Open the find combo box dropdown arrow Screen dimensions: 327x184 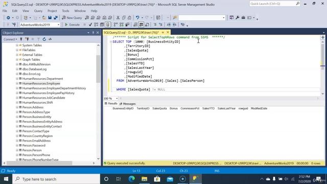click(x=224, y=18)
